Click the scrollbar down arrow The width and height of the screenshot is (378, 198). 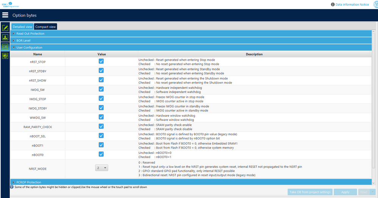tap(373, 183)
